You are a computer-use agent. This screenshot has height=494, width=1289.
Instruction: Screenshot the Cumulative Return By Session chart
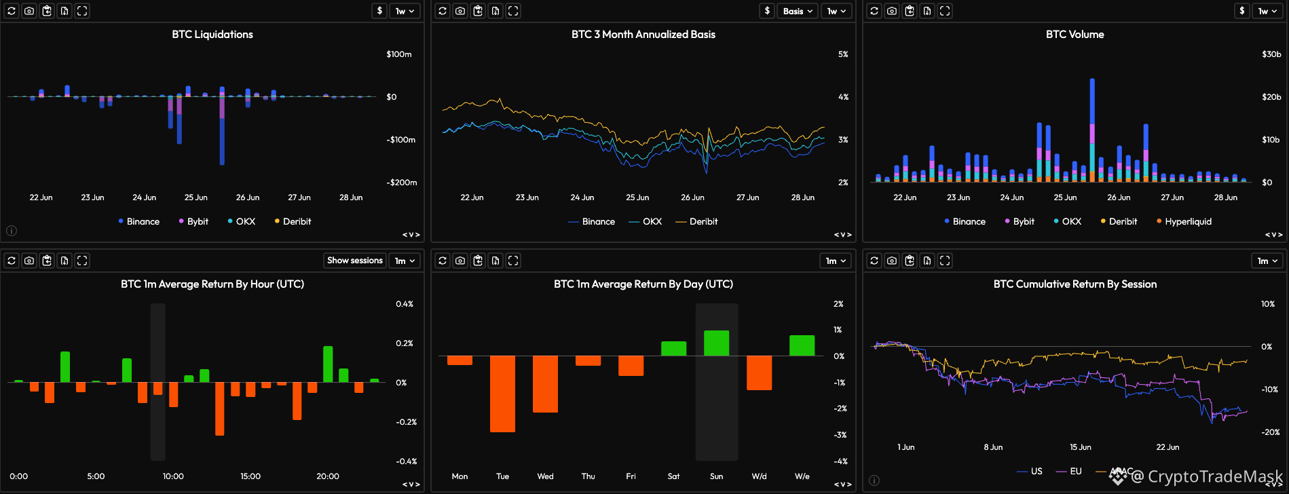pos(892,261)
